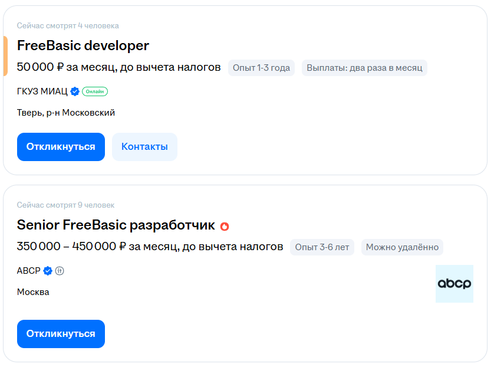Click location text Москва
Image resolution: width=494 pixels, height=367 pixels.
pos(33,292)
